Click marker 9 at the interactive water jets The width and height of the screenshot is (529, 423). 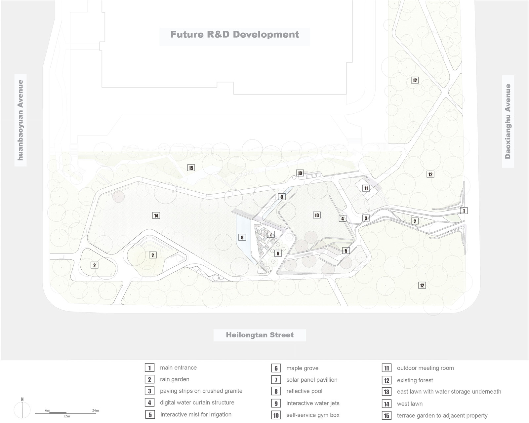tap(282, 197)
